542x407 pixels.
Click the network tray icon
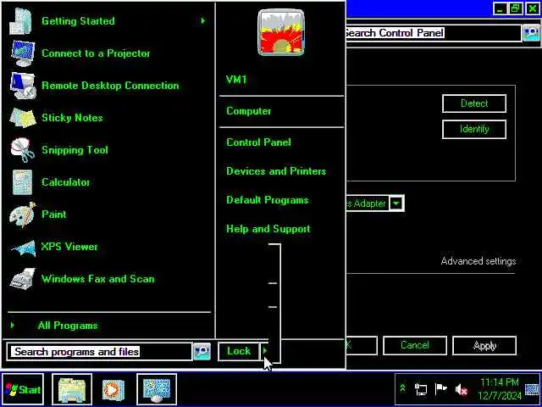point(421,389)
